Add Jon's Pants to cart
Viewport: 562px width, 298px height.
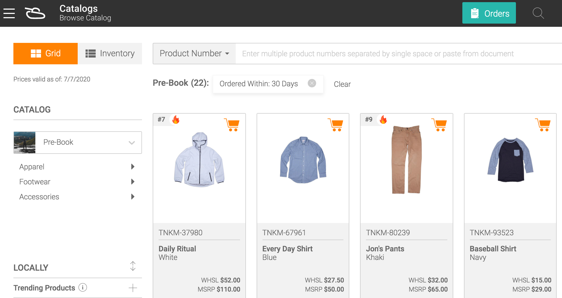(x=439, y=125)
